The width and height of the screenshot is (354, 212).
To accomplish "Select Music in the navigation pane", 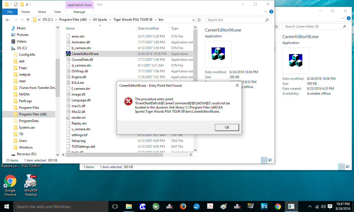I will [21, 28].
